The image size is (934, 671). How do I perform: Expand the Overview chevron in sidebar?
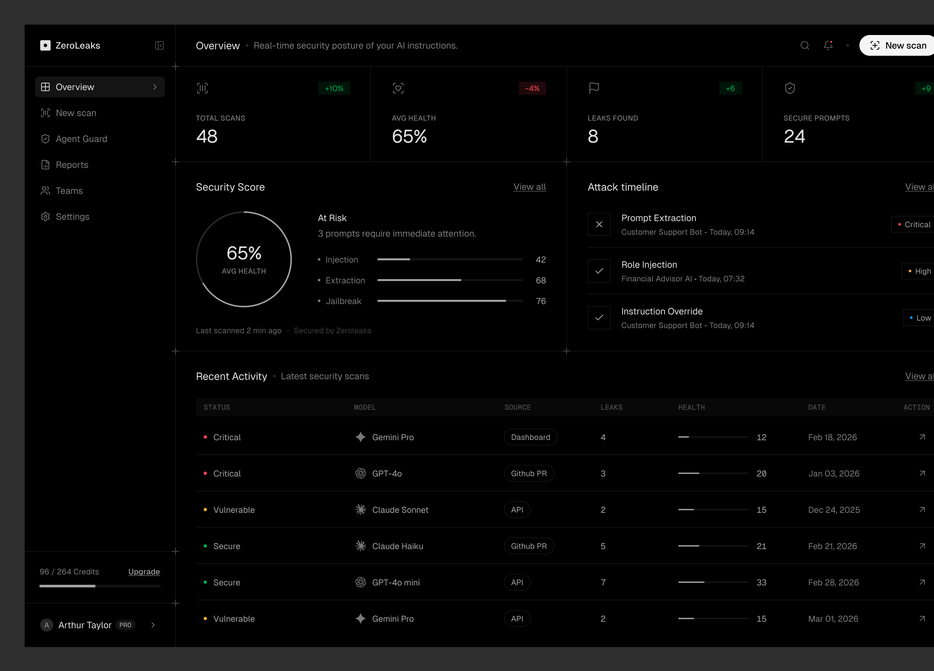coord(155,87)
